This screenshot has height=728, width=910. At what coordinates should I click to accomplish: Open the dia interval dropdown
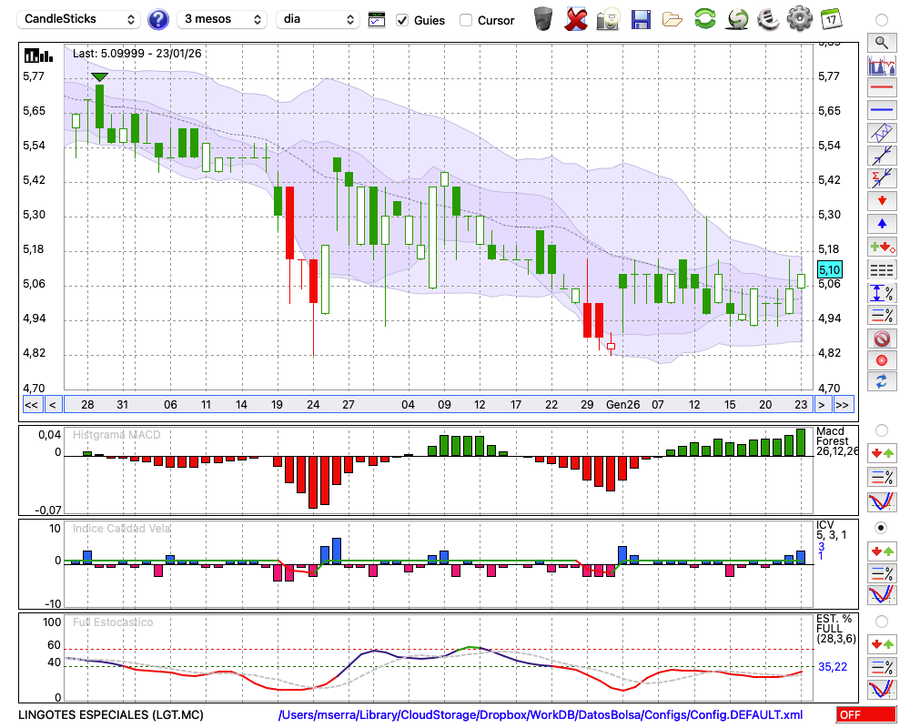coord(318,20)
